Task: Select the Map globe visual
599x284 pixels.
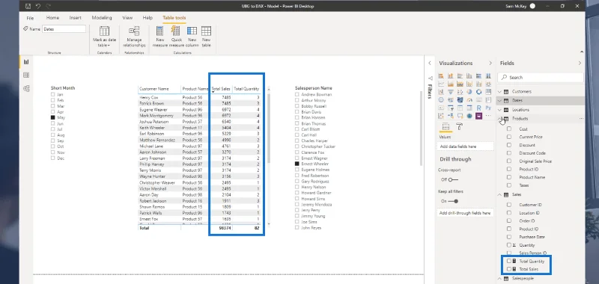Action: pos(441,100)
